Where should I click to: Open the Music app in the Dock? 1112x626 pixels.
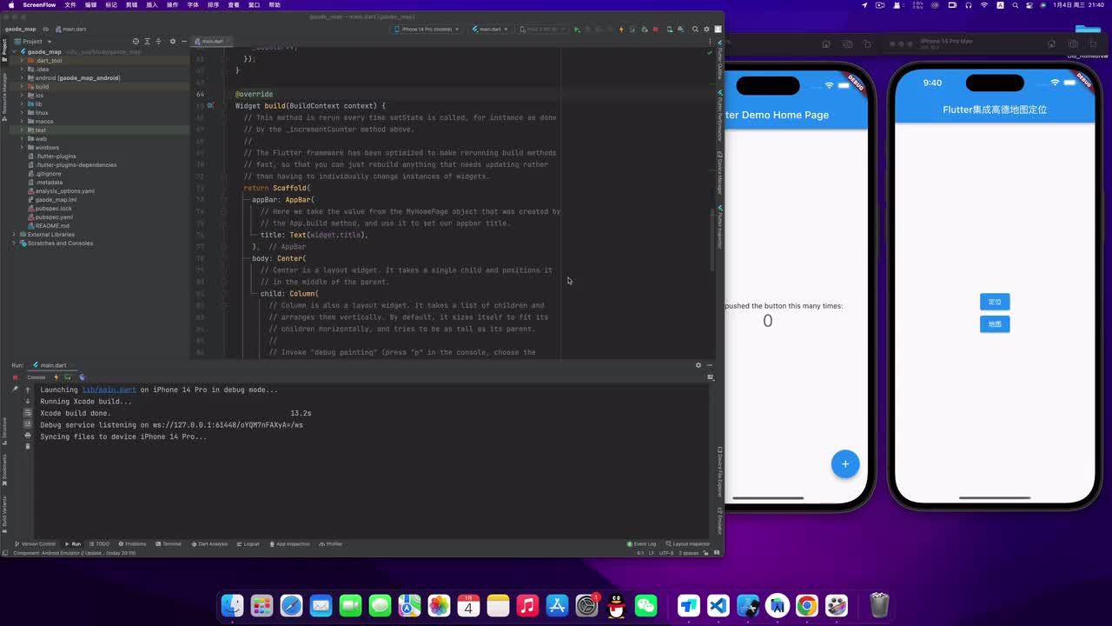tap(527, 605)
